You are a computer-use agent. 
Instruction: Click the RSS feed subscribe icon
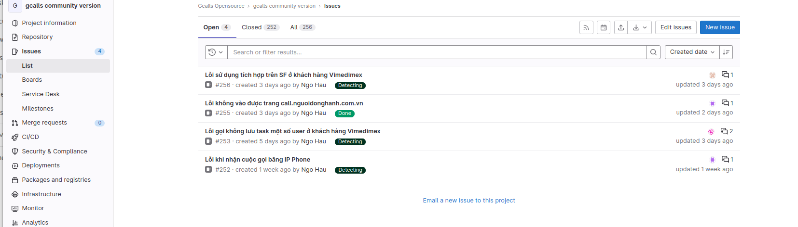coord(586,27)
